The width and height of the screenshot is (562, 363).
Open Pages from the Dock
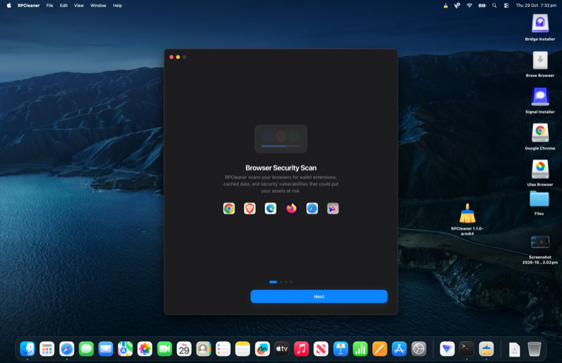(379, 349)
